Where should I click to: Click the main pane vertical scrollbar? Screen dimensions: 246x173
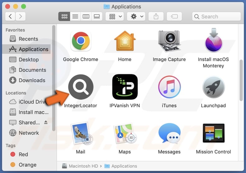[x=241, y=80]
